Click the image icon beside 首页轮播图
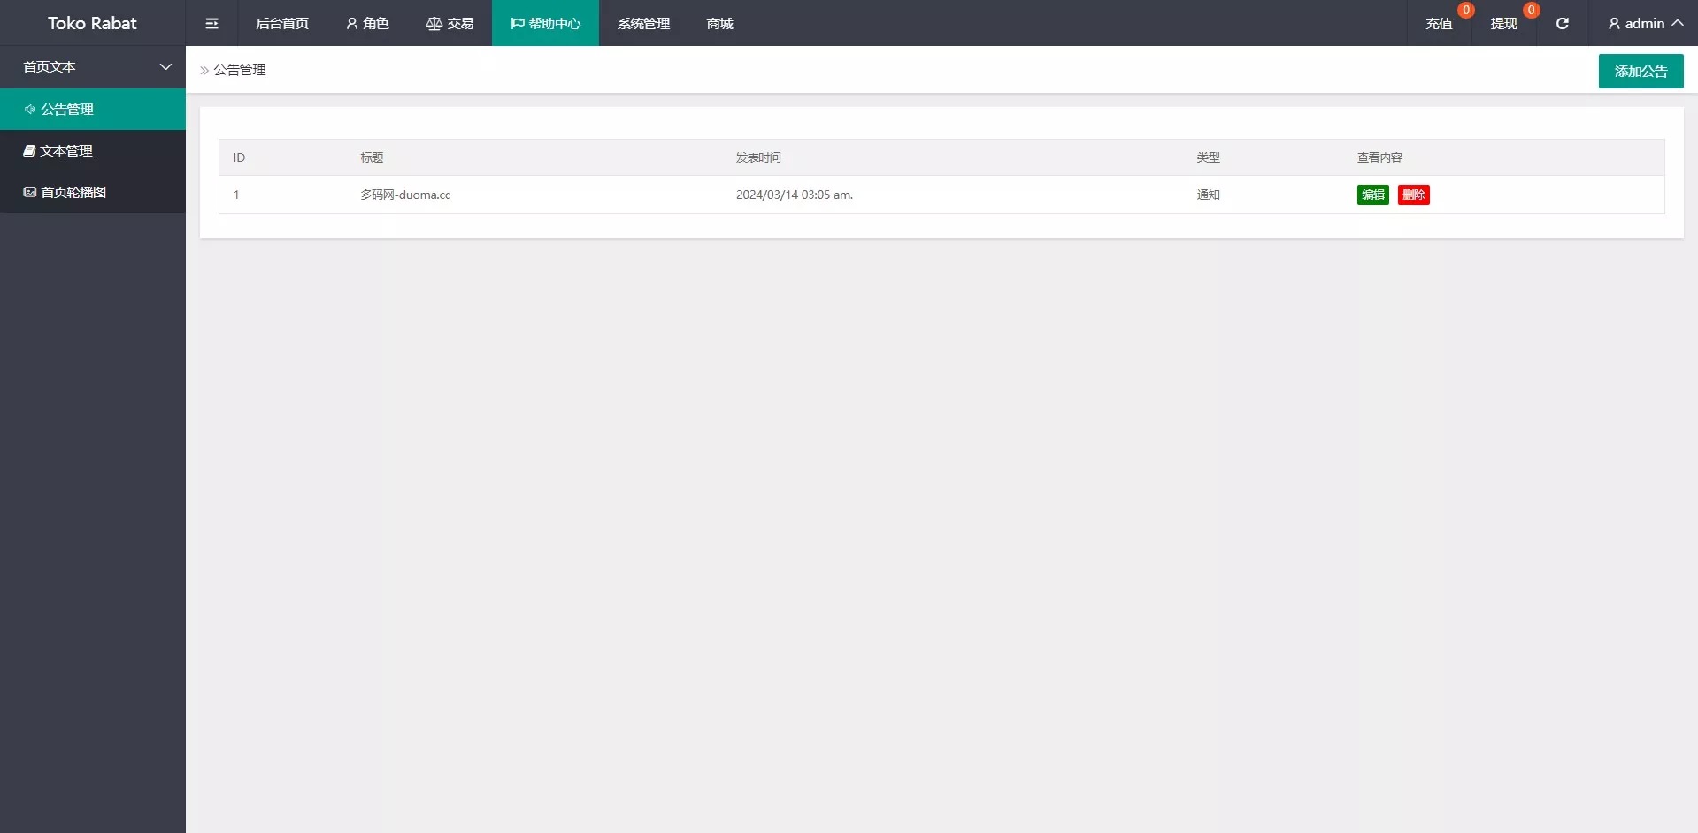This screenshot has width=1698, height=833. coord(29,192)
